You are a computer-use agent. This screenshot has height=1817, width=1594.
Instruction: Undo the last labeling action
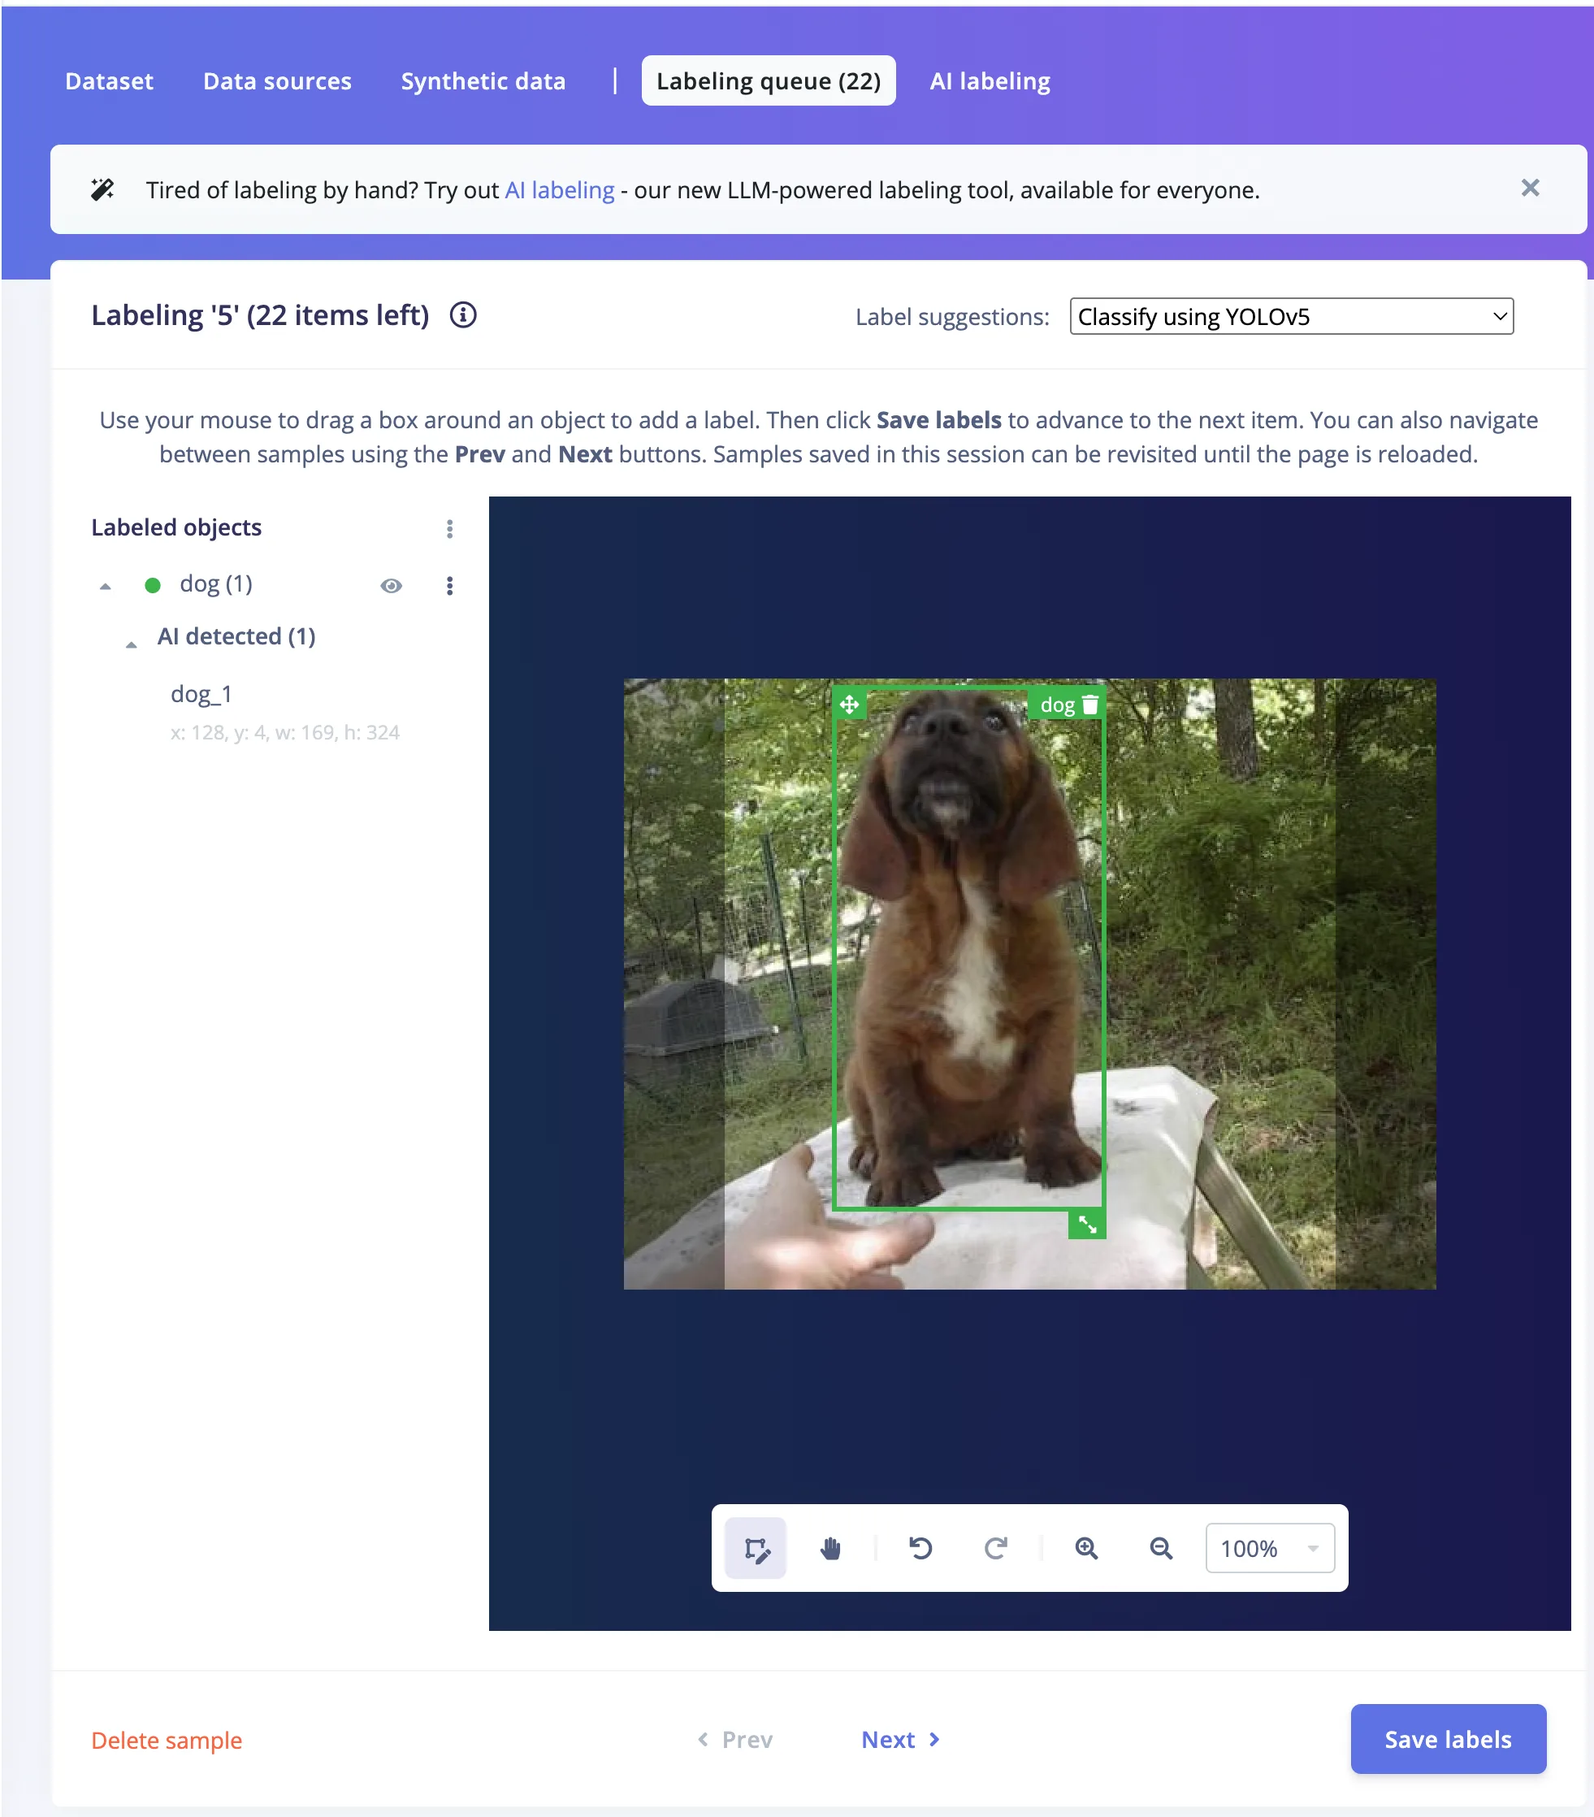(920, 1549)
